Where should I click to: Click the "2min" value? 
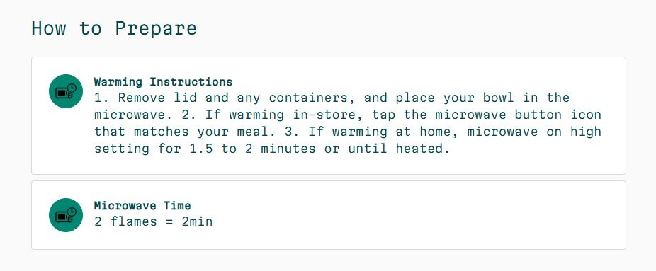tap(197, 221)
